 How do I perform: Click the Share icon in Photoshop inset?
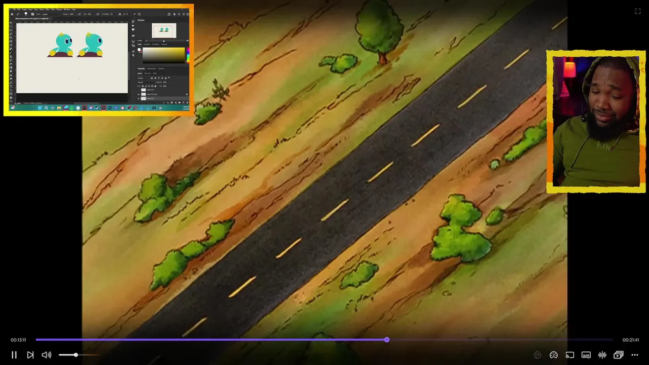[x=169, y=14]
